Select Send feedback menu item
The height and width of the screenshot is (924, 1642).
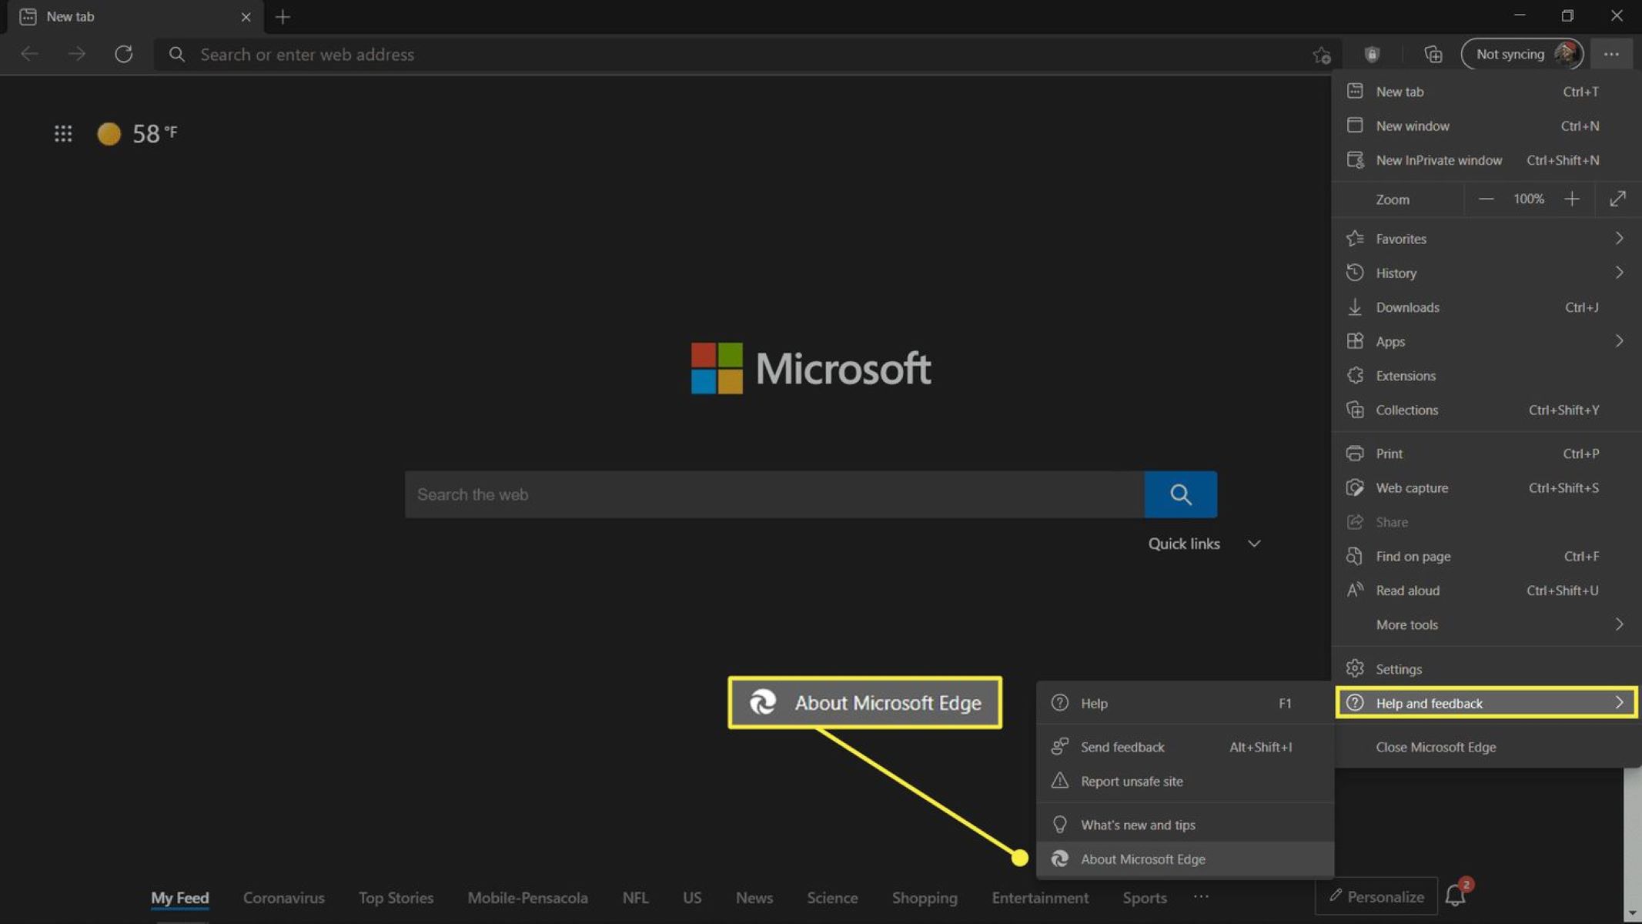(1122, 745)
